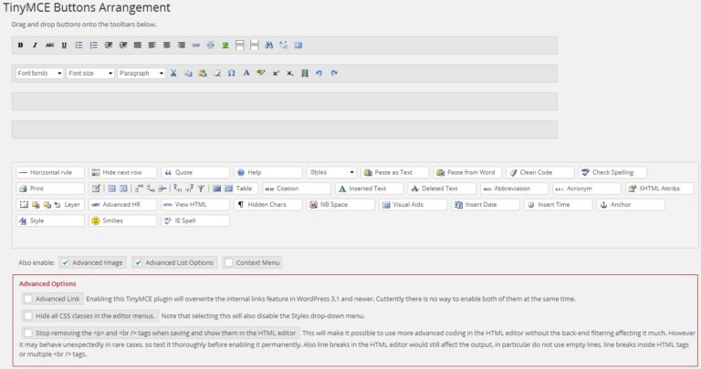Click the insert image icon
This screenshot has height=369, width=701.
point(225,45)
